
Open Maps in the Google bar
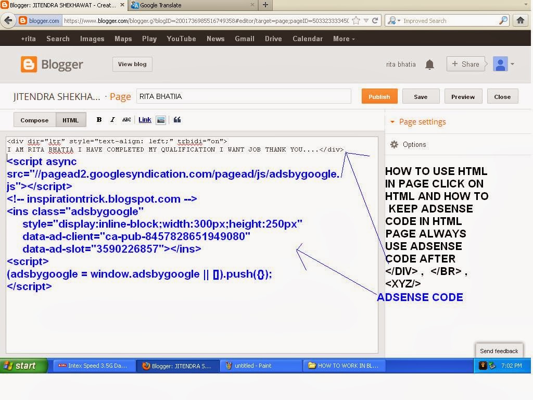click(x=123, y=39)
